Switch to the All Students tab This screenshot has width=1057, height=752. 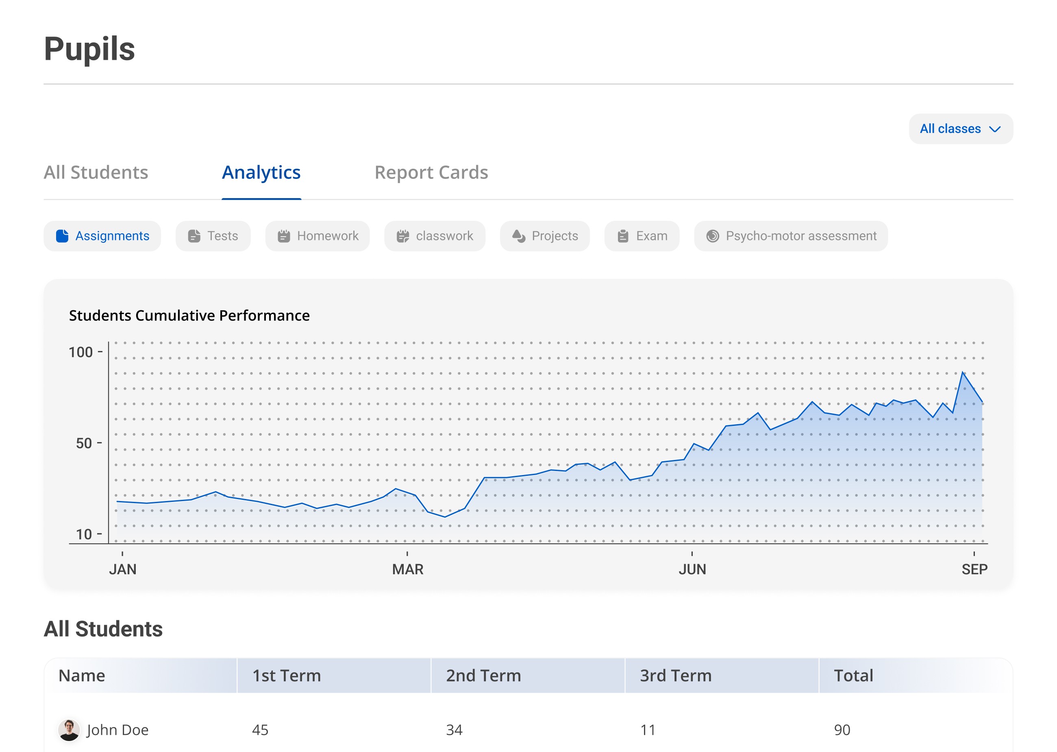tap(96, 172)
